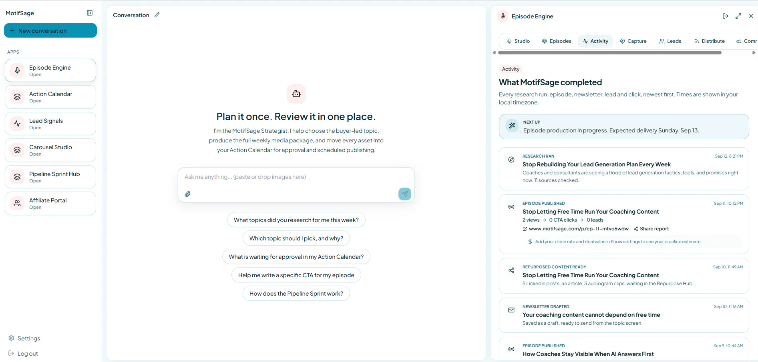Click Share report on Sep 11 episode
This screenshot has height=362, width=758.
click(x=651, y=229)
